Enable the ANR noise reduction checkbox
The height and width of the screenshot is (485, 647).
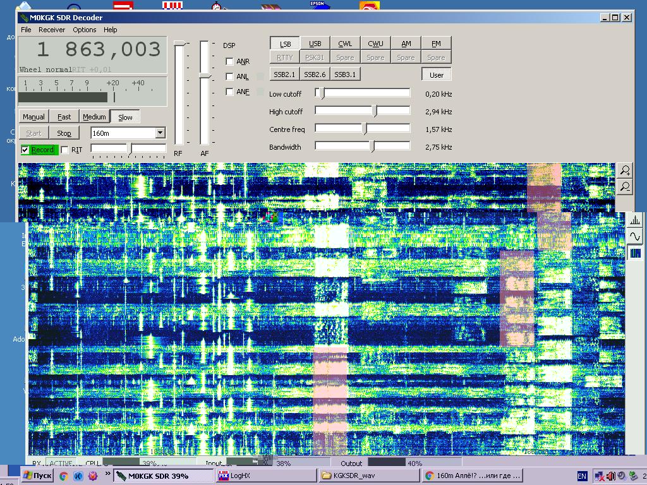[229, 62]
